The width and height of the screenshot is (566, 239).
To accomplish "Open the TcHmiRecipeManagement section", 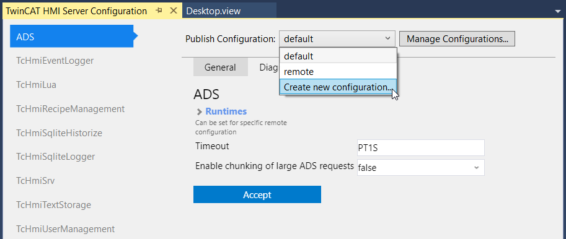I will (x=71, y=108).
